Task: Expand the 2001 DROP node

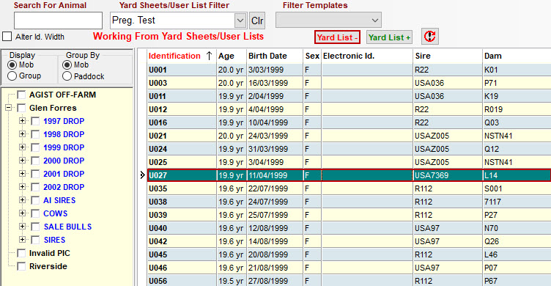Action: pyautogui.click(x=22, y=174)
